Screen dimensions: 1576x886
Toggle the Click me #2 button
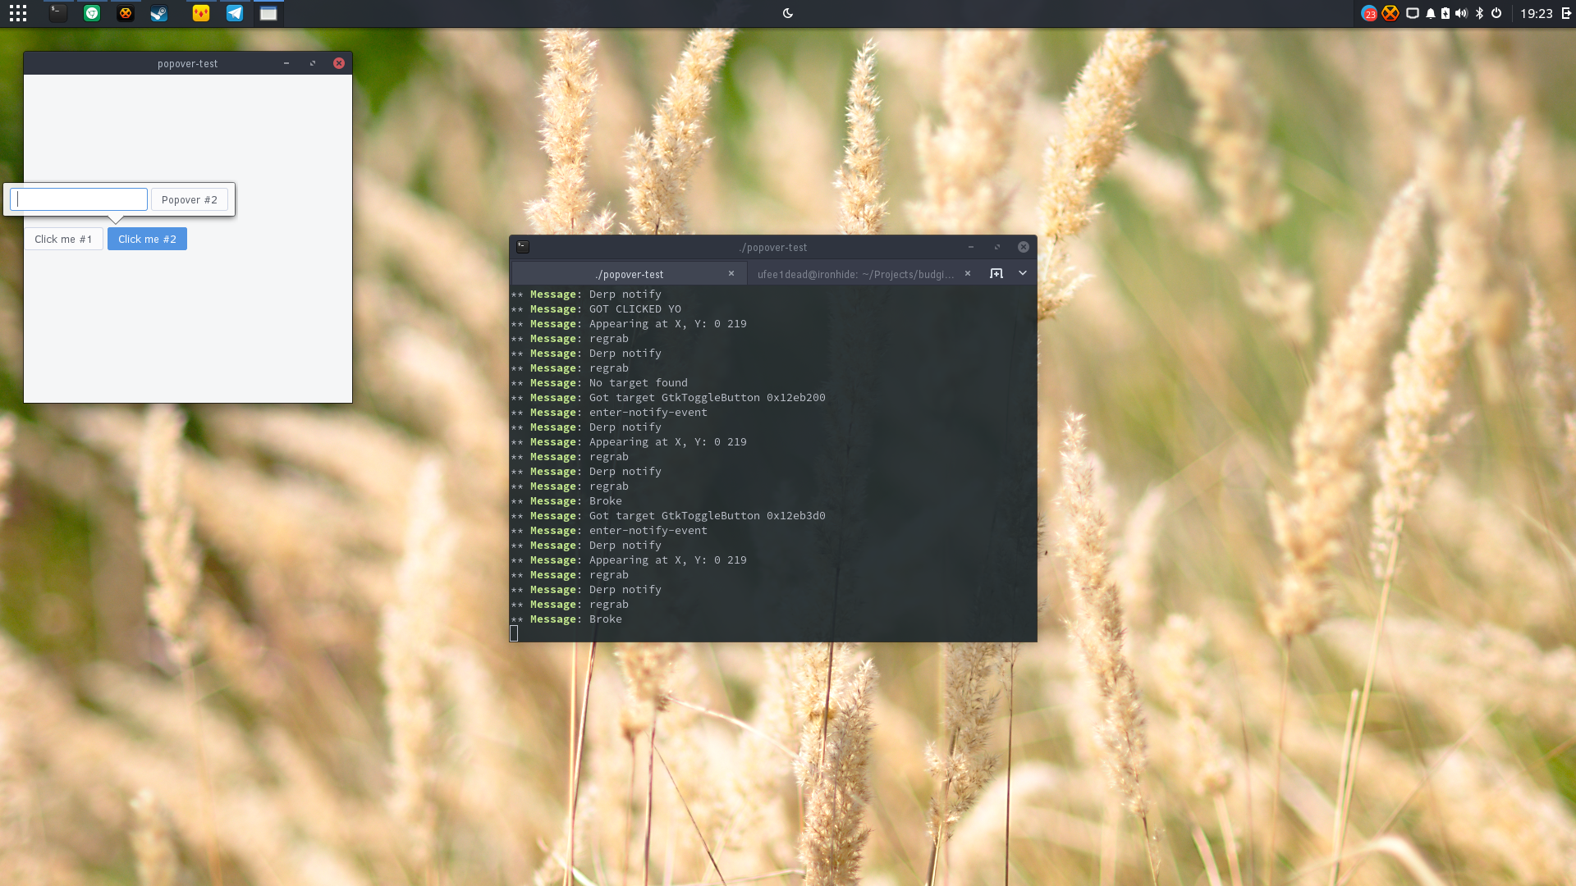click(x=148, y=239)
